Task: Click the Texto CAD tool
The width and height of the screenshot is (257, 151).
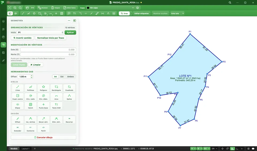Action: pos(56,106)
